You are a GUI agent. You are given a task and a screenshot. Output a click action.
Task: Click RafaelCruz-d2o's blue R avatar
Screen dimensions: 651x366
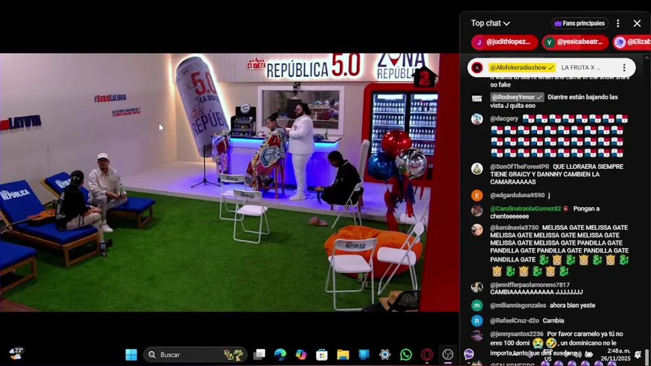[477, 321]
